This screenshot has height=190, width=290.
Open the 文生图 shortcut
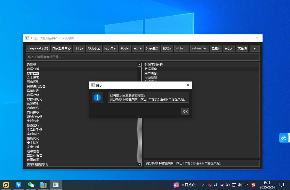(x=242, y=48)
